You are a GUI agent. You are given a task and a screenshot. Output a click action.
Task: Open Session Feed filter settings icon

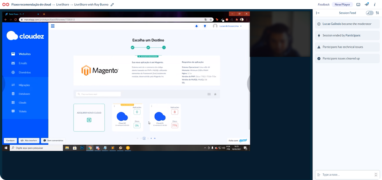[x=377, y=13]
